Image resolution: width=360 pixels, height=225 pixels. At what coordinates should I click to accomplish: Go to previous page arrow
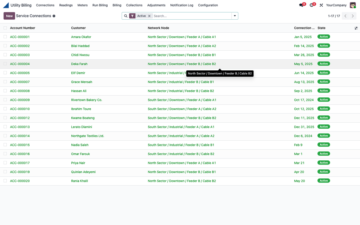tap(345, 16)
